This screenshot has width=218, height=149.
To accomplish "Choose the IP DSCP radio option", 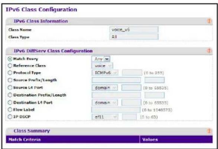I will tap(10, 117).
